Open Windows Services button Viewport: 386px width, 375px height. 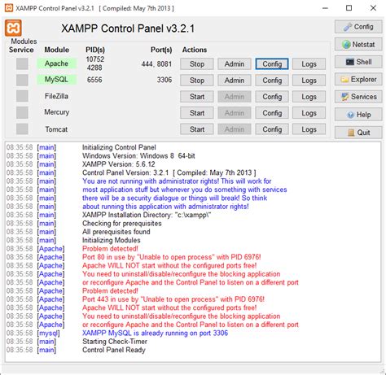pos(358,97)
